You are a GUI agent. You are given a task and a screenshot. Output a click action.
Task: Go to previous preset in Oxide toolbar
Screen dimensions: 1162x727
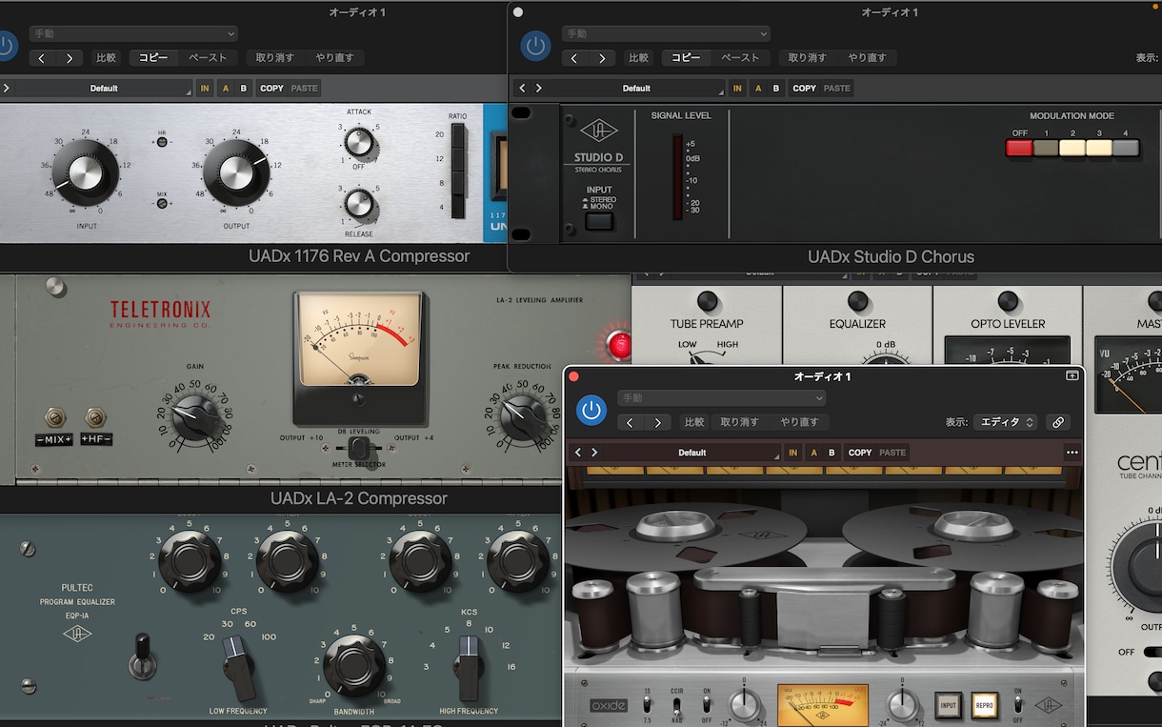(x=577, y=453)
